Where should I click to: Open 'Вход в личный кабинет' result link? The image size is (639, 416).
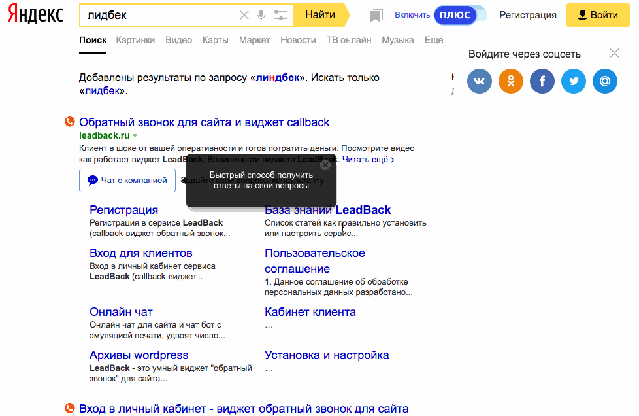244,409
